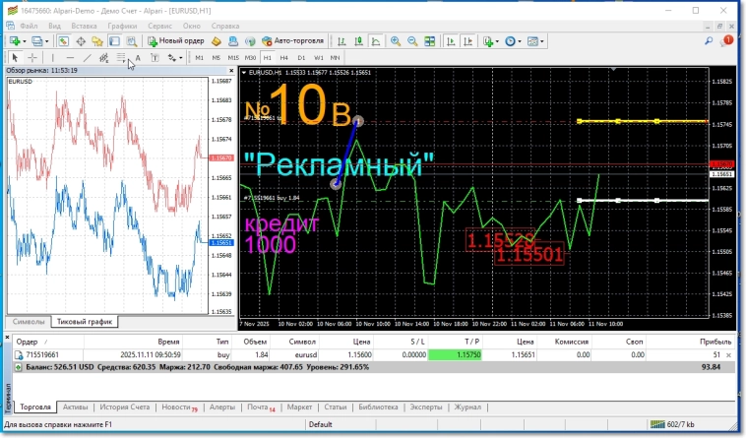Open the Графики menu
The image size is (746, 438).
[x=123, y=24]
